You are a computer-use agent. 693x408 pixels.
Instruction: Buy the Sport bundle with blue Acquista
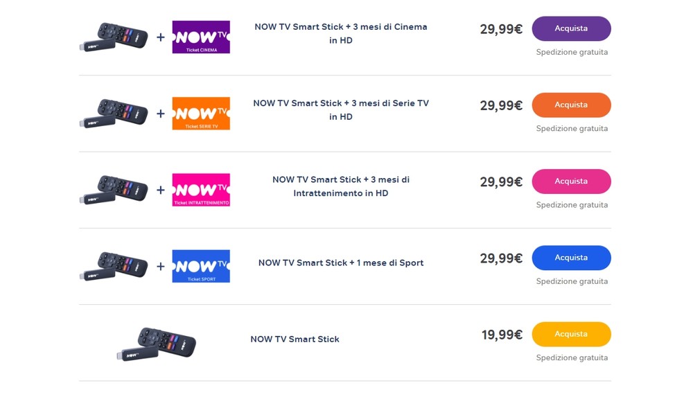(x=571, y=258)
